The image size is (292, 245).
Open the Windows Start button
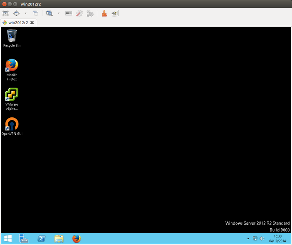[x=8, y=238]
